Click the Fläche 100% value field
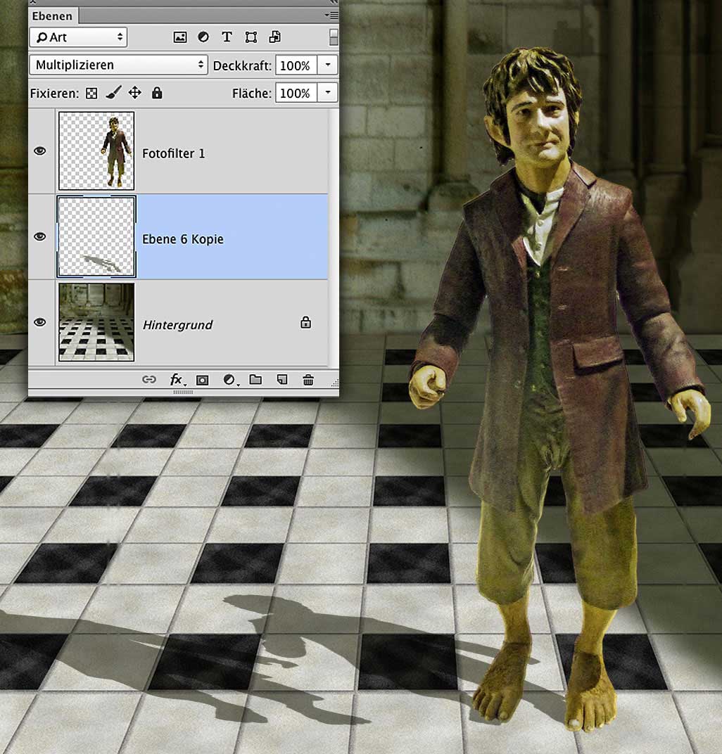722x754 pixels. pos(296,93)
